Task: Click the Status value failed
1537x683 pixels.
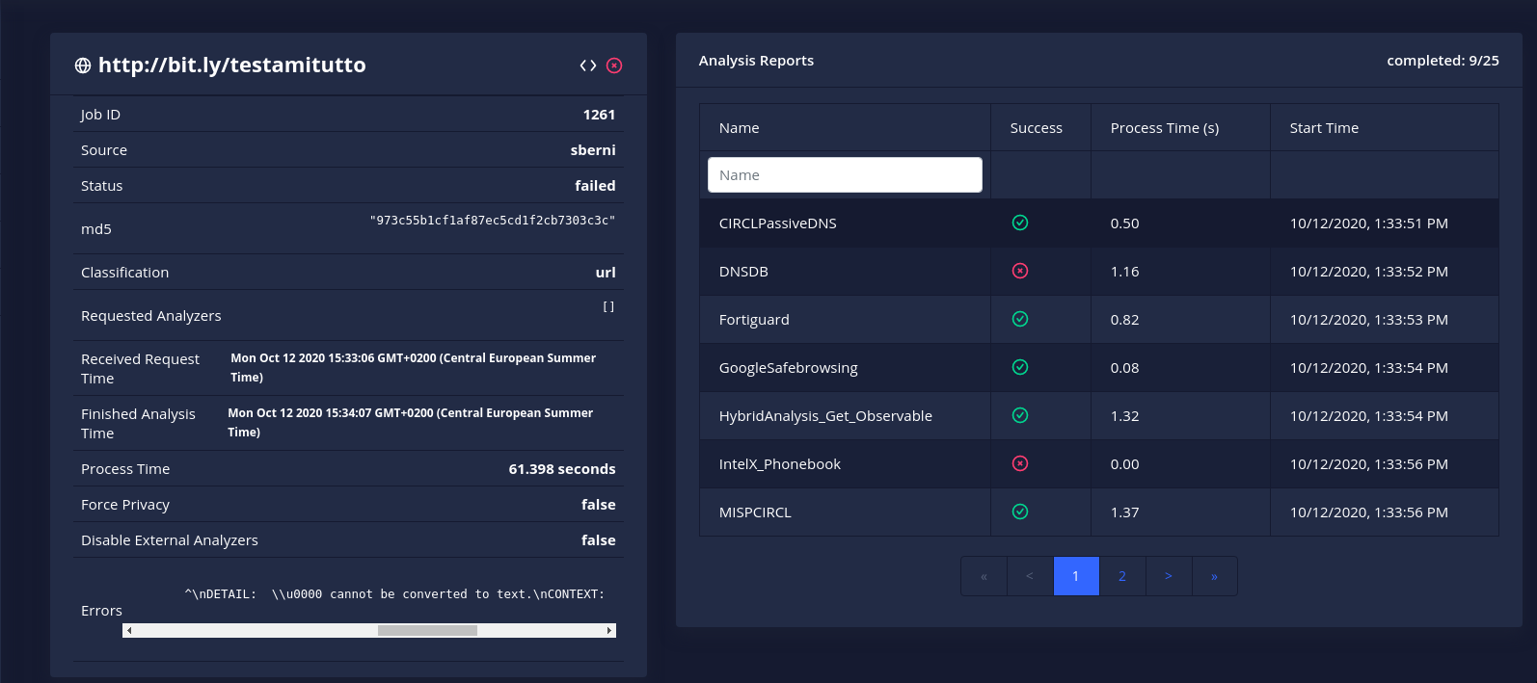Action: pyautogui.click(x=595, y=186)
